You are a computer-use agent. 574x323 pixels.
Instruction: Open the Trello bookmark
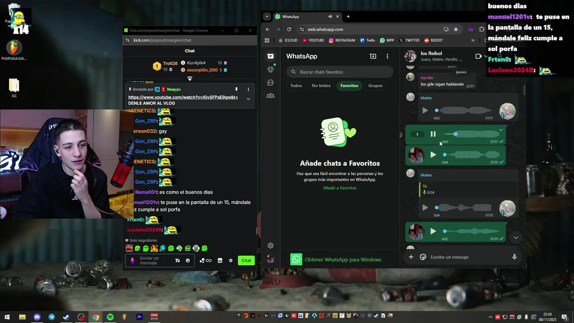[x=367, y=40]
